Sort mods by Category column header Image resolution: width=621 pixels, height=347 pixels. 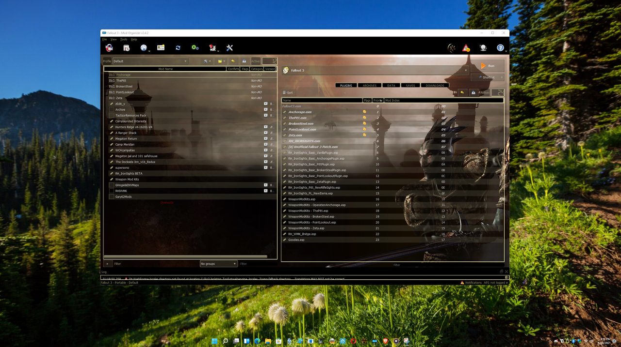coord(257,69)
